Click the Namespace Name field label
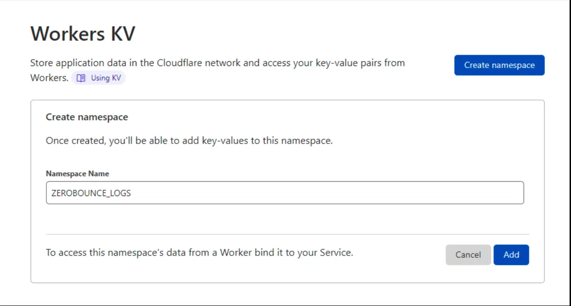The image size is (571, 306). point(77,173)
